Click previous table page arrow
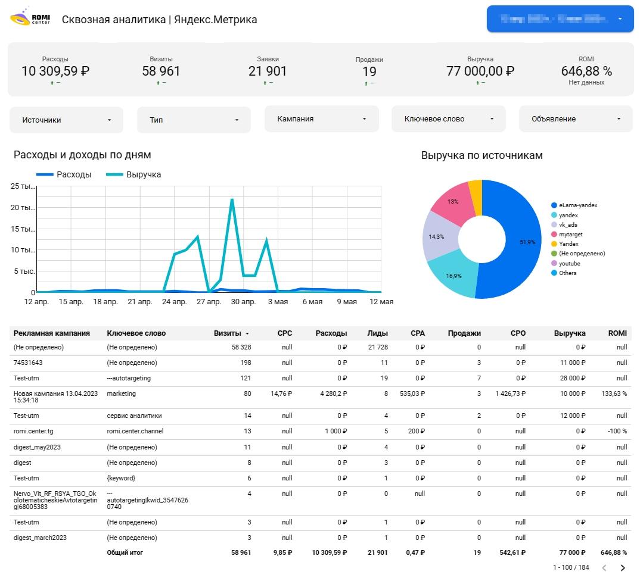 point(604,568)
